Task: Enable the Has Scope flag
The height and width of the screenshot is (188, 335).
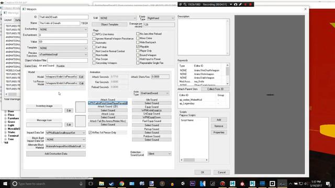Action: 94,59
